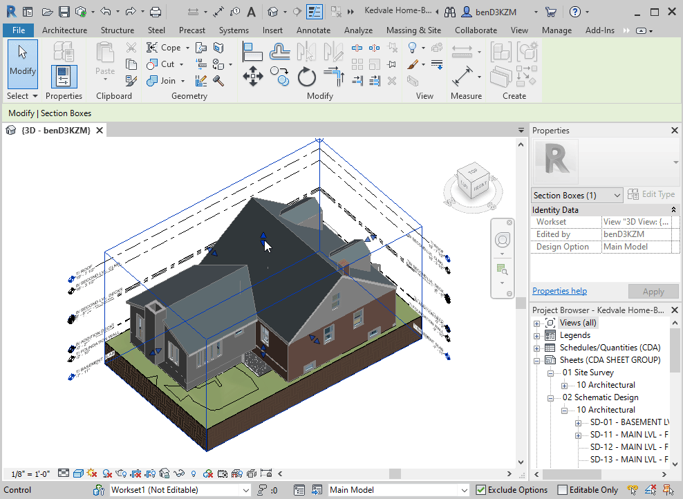Switch to the Annotate ribbon tab

point(314,30)
